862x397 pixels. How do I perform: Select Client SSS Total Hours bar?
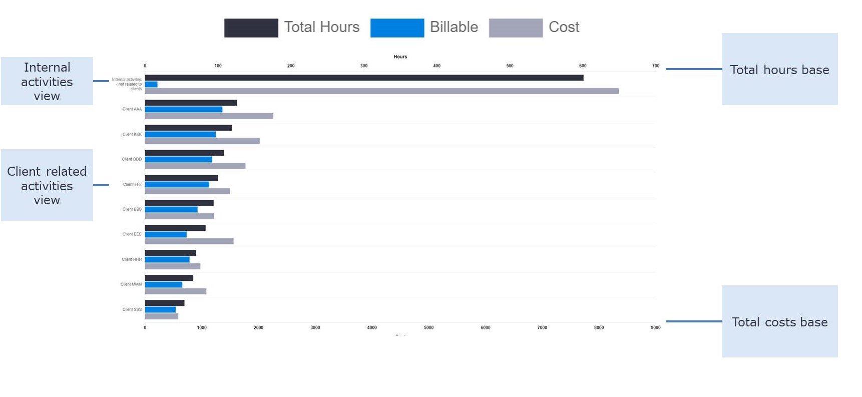(165, 303)
